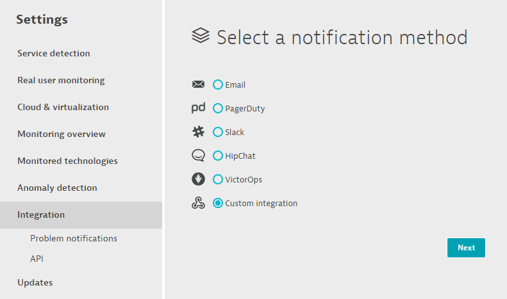
Task: Click the Email envelope icon
Action: tap(198, 85)
